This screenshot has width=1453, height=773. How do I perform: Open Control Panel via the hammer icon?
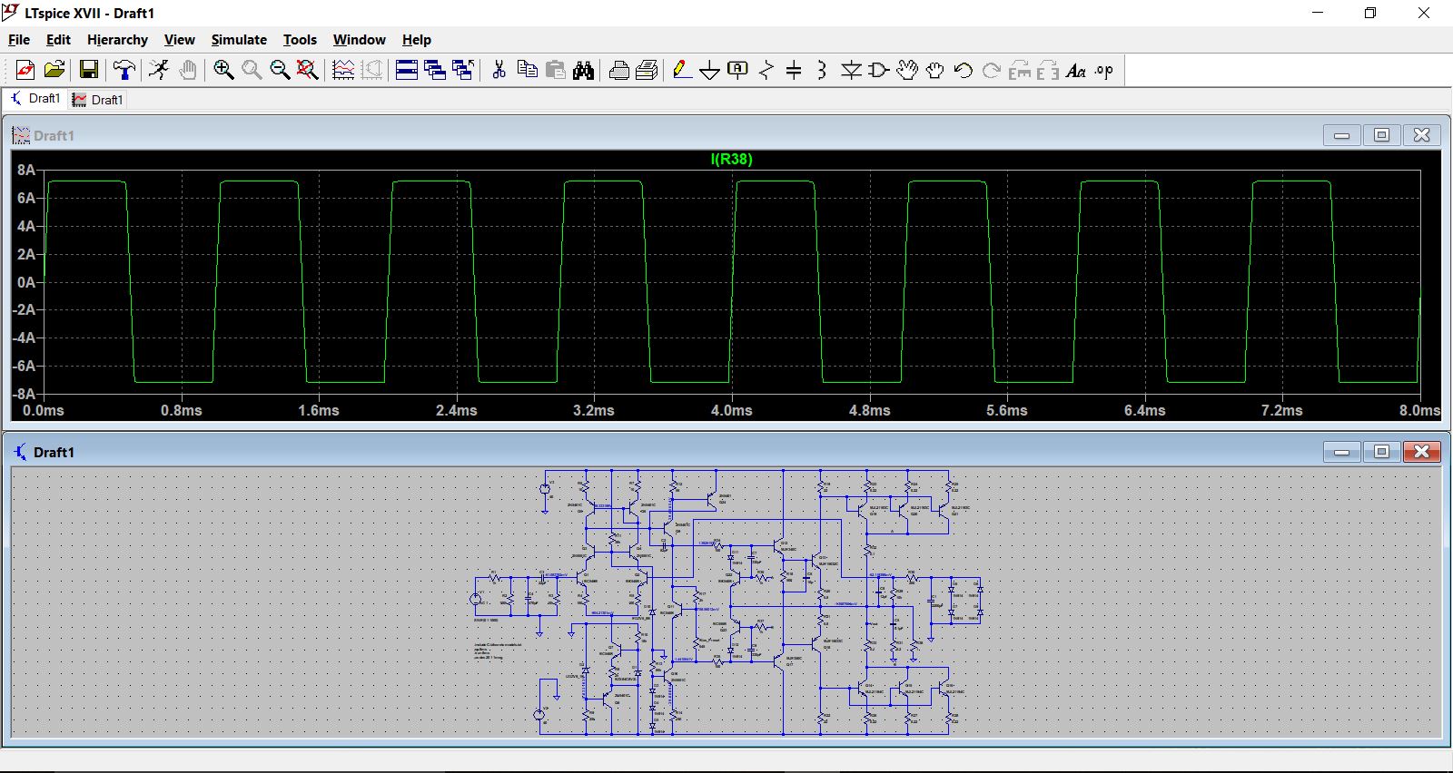(124, 70)
